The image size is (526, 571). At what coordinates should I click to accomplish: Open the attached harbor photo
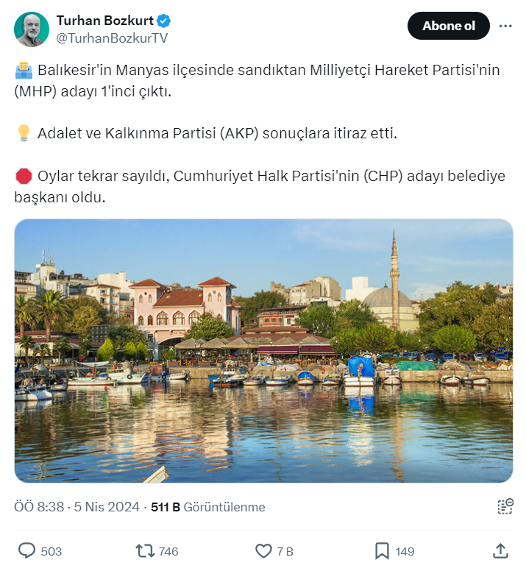click(263, 350)
